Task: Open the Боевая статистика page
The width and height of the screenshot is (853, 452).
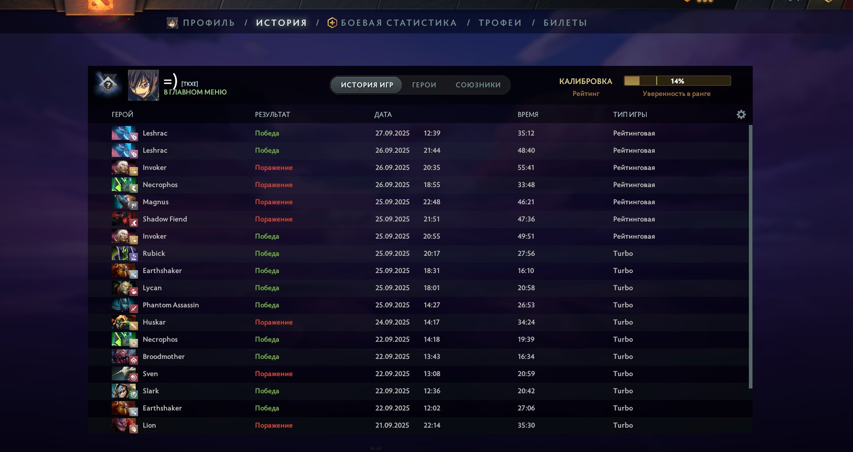Action: pyautogui.click(x=399, y=23)
